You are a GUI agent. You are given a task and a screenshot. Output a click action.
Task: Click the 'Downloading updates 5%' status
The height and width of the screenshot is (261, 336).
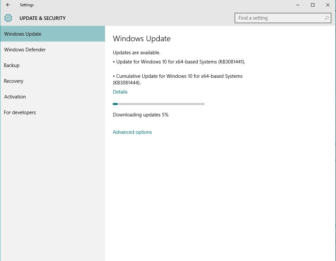pos(141,115)
